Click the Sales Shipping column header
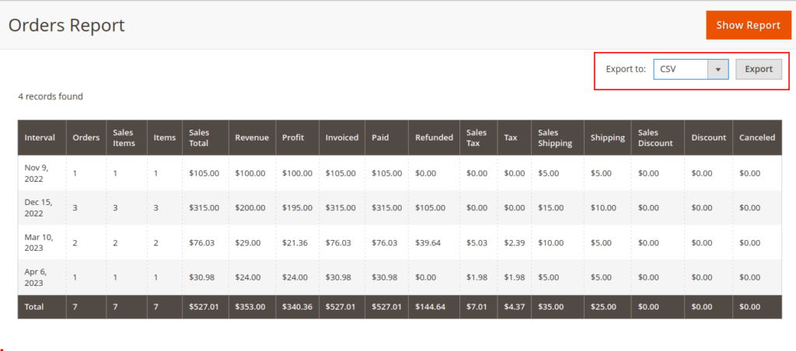The image size is (796, 351). pyautogui.click(x=554, y=137)
